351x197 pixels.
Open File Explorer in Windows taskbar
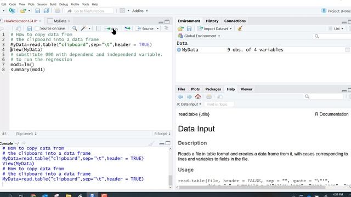point(69,195)
